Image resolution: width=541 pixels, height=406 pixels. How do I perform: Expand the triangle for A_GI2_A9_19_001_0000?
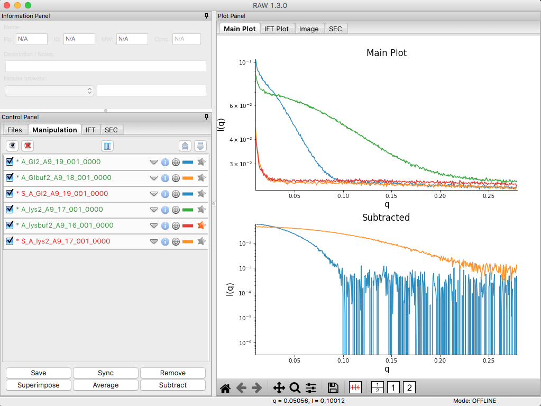coord(154,163)
